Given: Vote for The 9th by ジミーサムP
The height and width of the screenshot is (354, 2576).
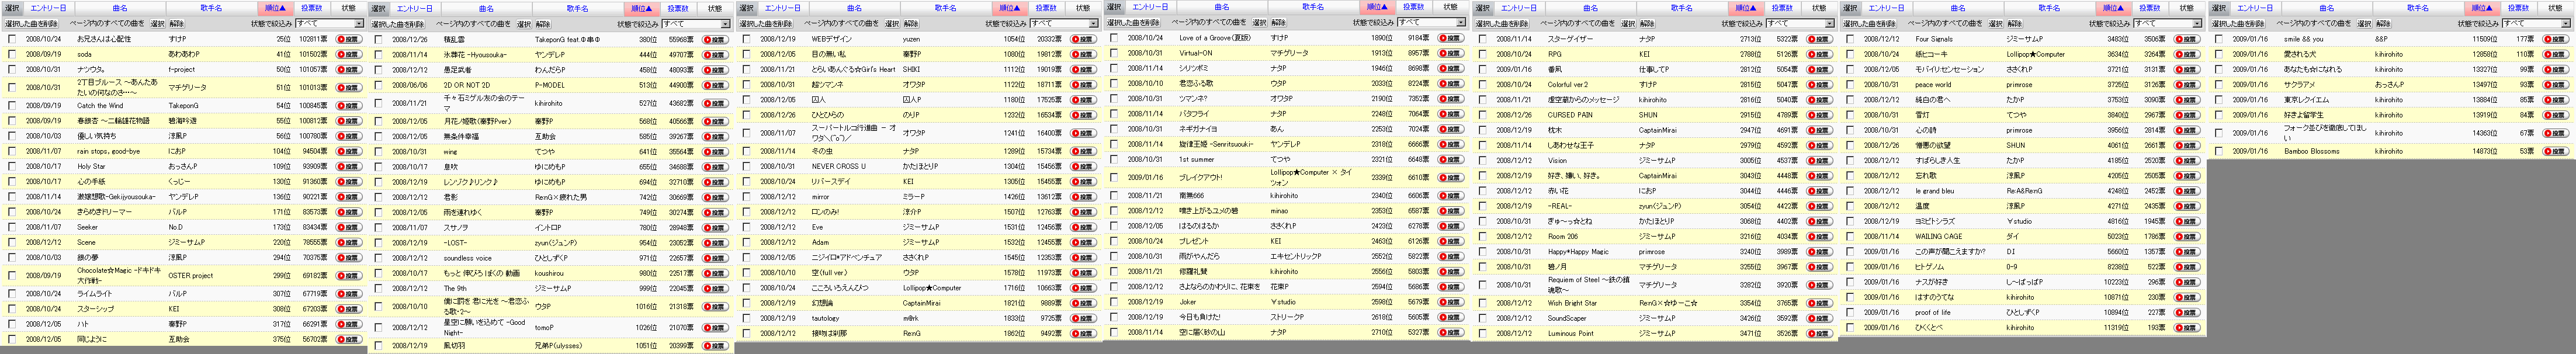Looking at the screenshot, I should 715,288.
